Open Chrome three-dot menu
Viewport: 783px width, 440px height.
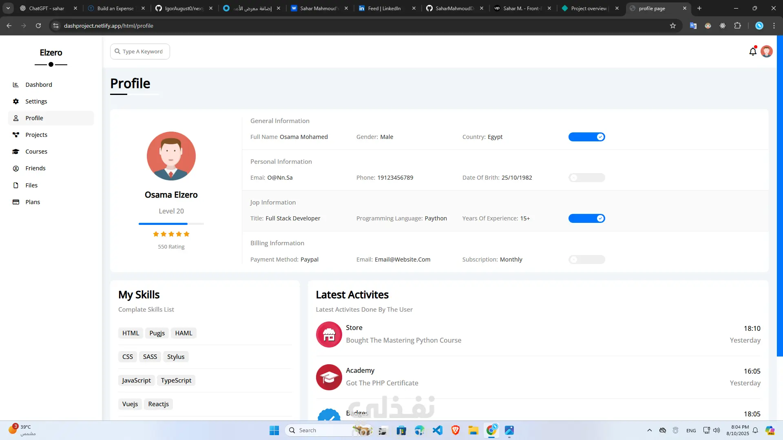coord(774,26)
